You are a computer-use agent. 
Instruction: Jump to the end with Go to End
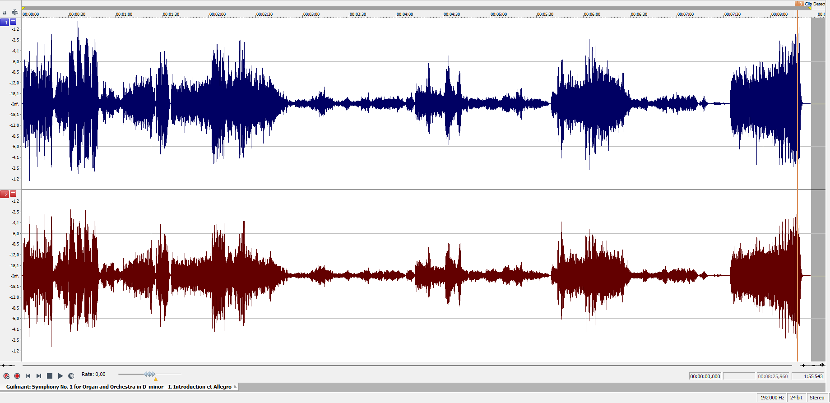point(39,376)
